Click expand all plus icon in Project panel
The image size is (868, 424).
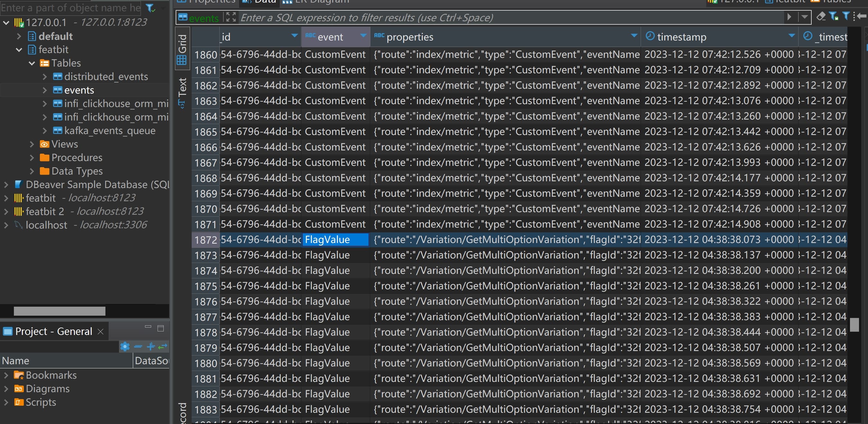point(151,346)
